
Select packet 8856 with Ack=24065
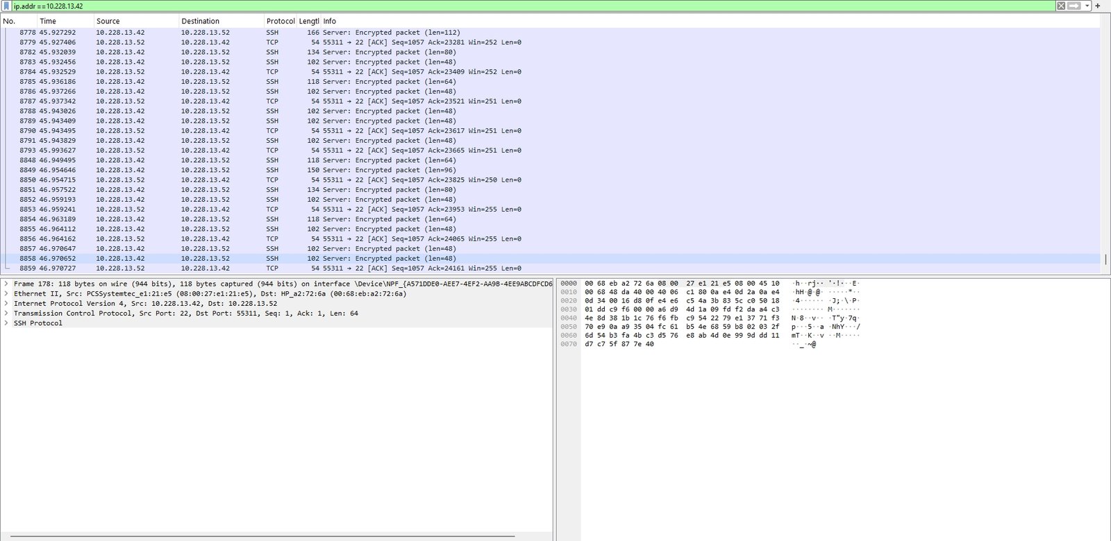tap(551, 239)
